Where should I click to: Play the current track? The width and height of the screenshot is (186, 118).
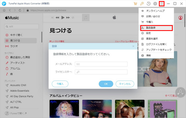63,18
